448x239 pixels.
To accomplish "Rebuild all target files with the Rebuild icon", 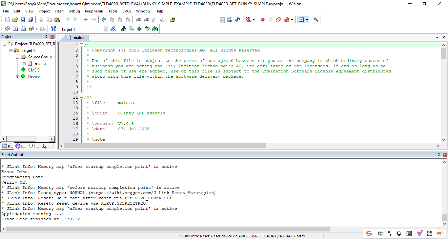I will pyautogui.click(x=23, y=29).
